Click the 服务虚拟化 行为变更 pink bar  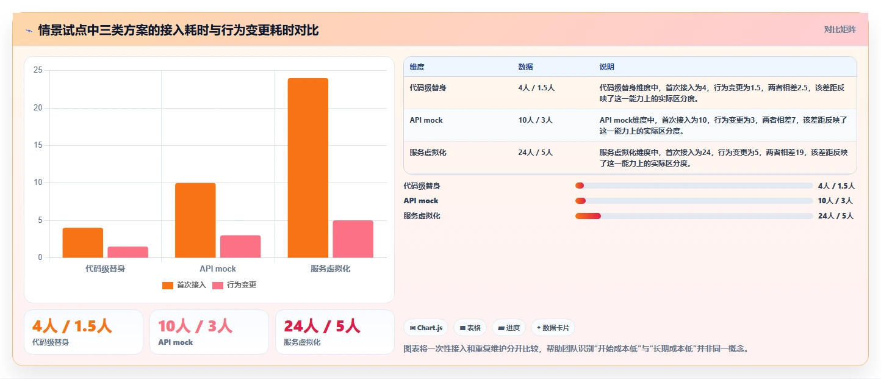click(353, 239)
